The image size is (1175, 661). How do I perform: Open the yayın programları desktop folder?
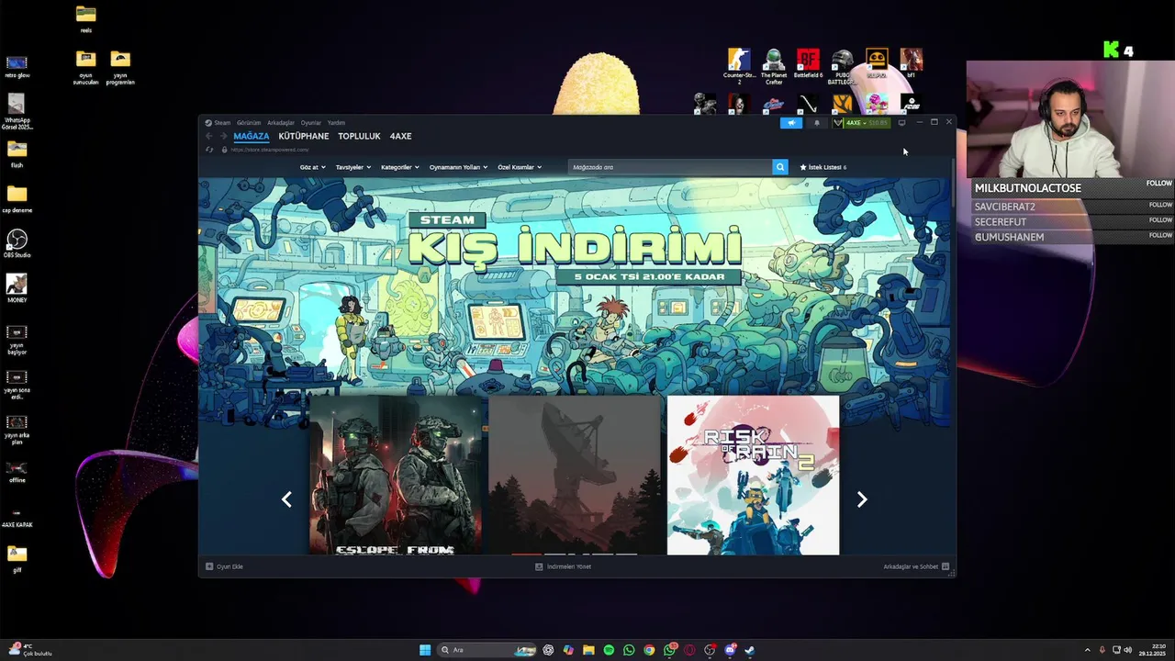pyautogui.click(x=120, y=68)
